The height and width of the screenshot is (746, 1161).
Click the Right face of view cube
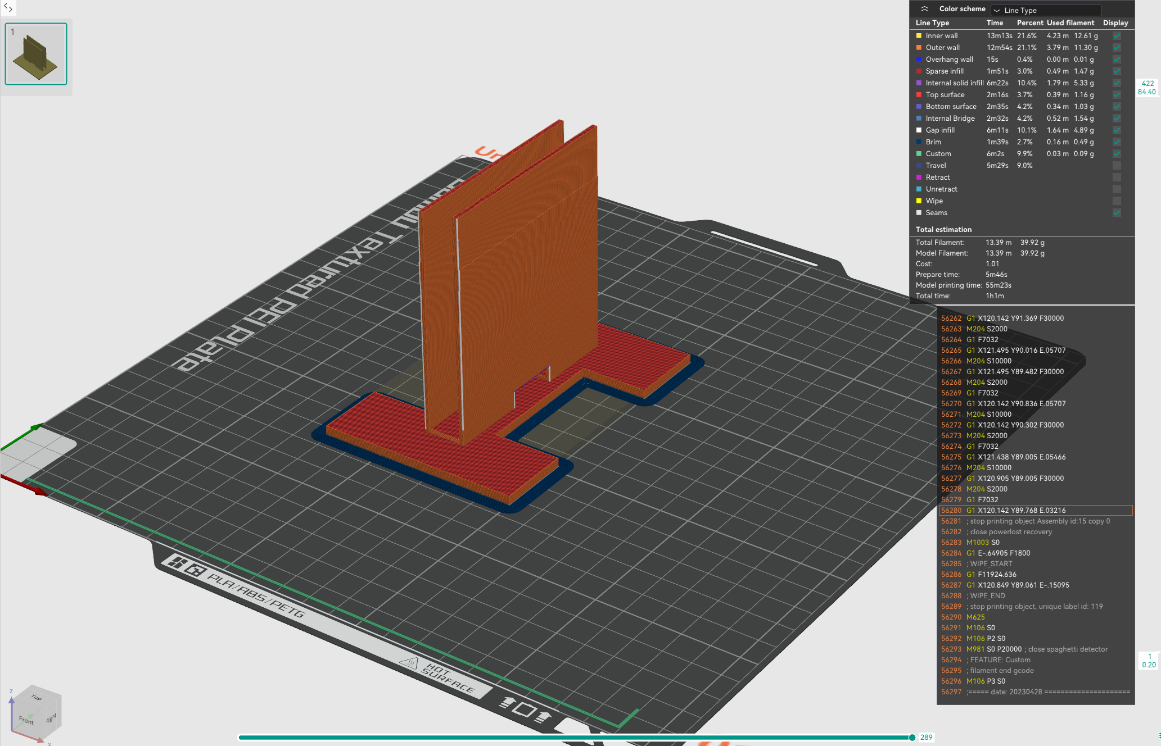click(x=51, y=718)
